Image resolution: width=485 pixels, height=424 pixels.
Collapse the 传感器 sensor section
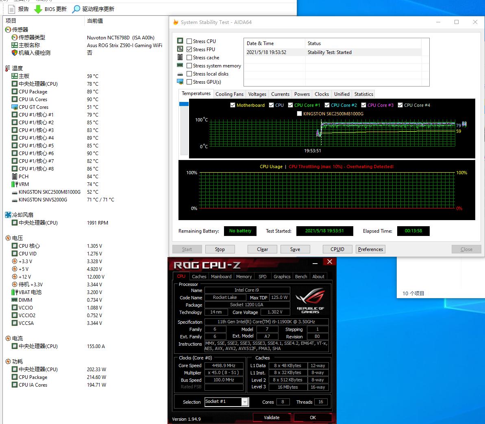click(7, 29)
